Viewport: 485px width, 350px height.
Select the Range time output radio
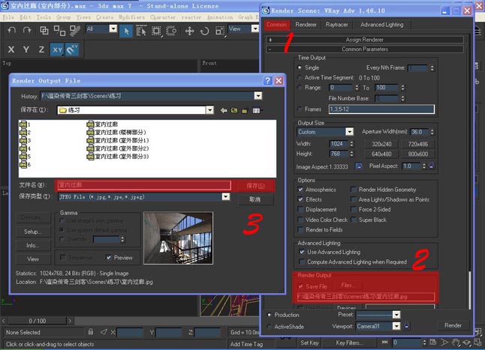(x=300, y=88)
